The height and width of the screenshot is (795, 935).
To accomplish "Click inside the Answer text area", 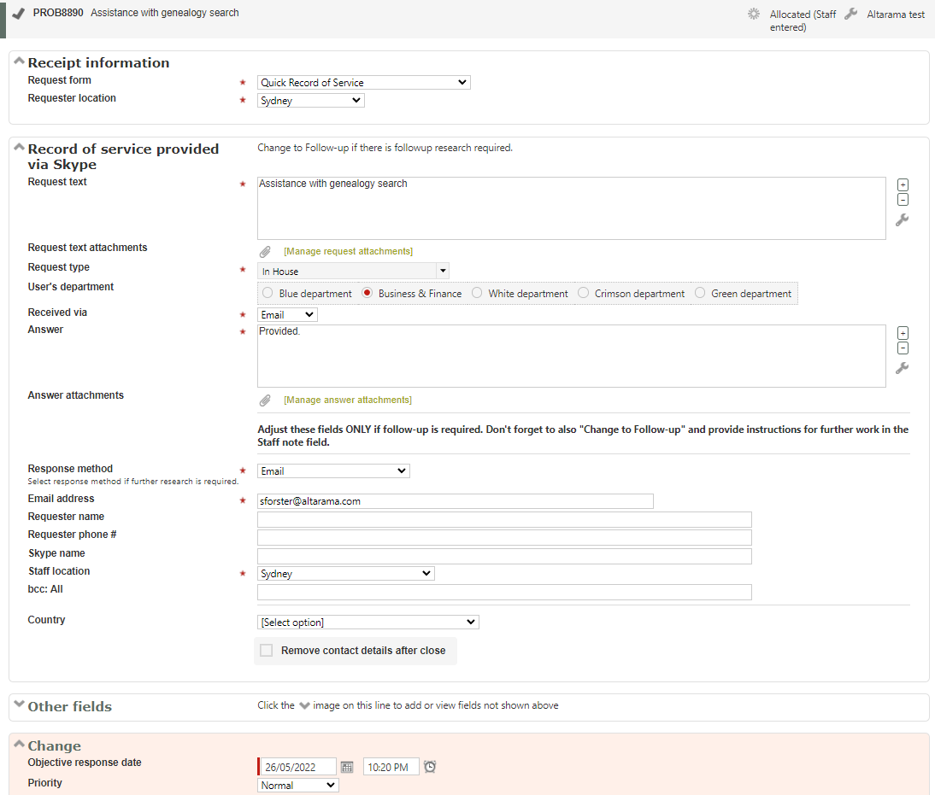I will [x=571, y=356].
